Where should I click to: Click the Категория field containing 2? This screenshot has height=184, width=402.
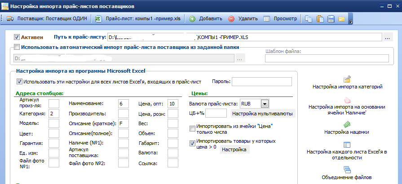[x=54, y=114]
